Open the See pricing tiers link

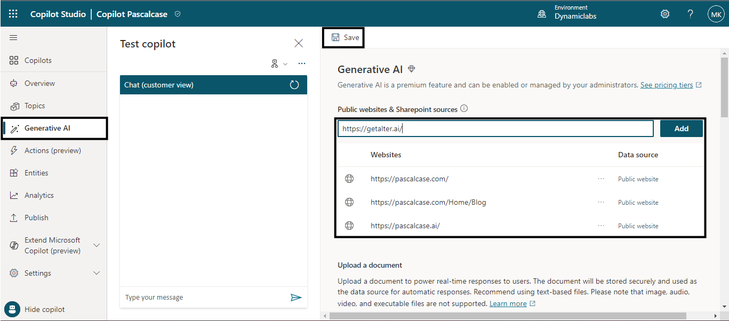coord(667,85)
